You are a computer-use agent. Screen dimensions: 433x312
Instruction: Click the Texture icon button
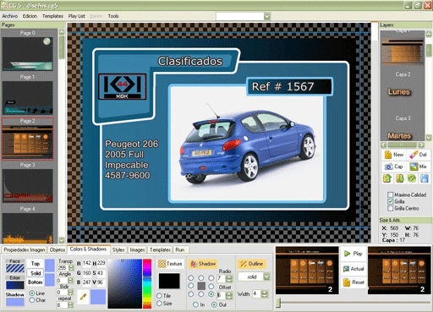pyautogui.click(x=170, y=264)
